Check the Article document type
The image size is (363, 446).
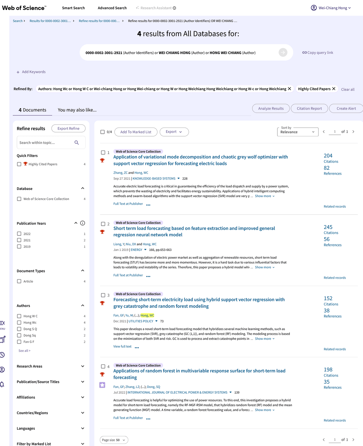19,281
